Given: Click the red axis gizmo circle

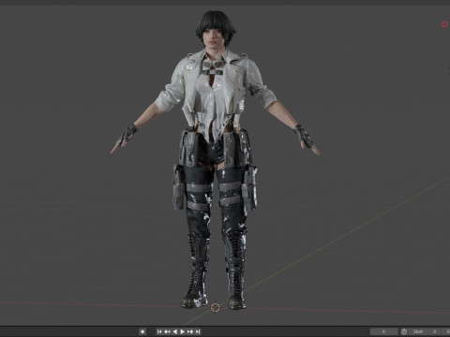Looking at the screenshot, I should click(444, 24).
